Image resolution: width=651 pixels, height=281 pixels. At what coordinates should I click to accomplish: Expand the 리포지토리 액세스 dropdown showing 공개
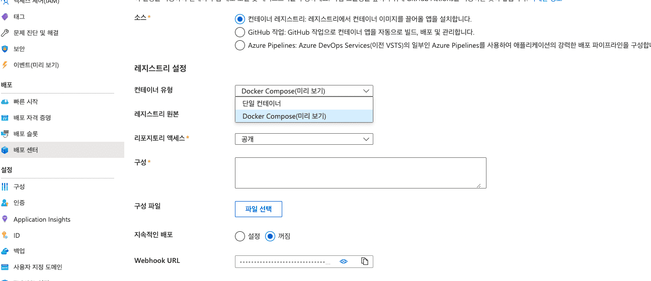click(x=304, y=139)
